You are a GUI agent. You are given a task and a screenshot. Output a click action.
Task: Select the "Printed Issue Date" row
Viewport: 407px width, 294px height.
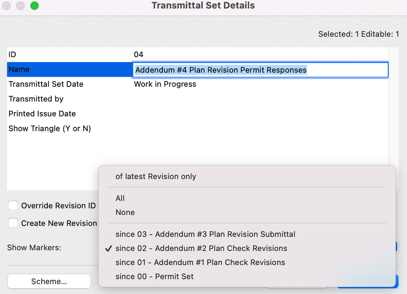tap(42, 113)
